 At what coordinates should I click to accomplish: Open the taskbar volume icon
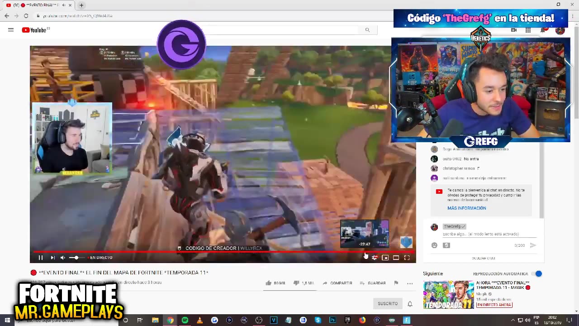click(x=527, y=320)
